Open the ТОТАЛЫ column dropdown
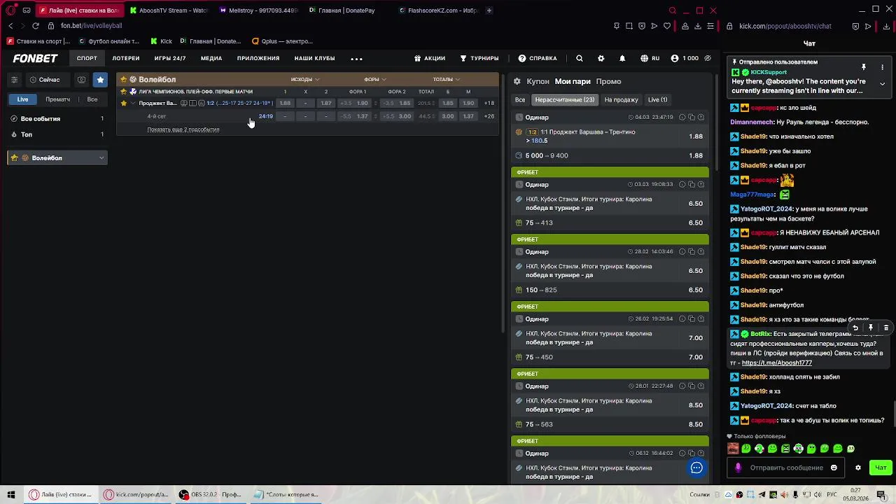Viewport: 896px width, 504px height. coord(446,80)
